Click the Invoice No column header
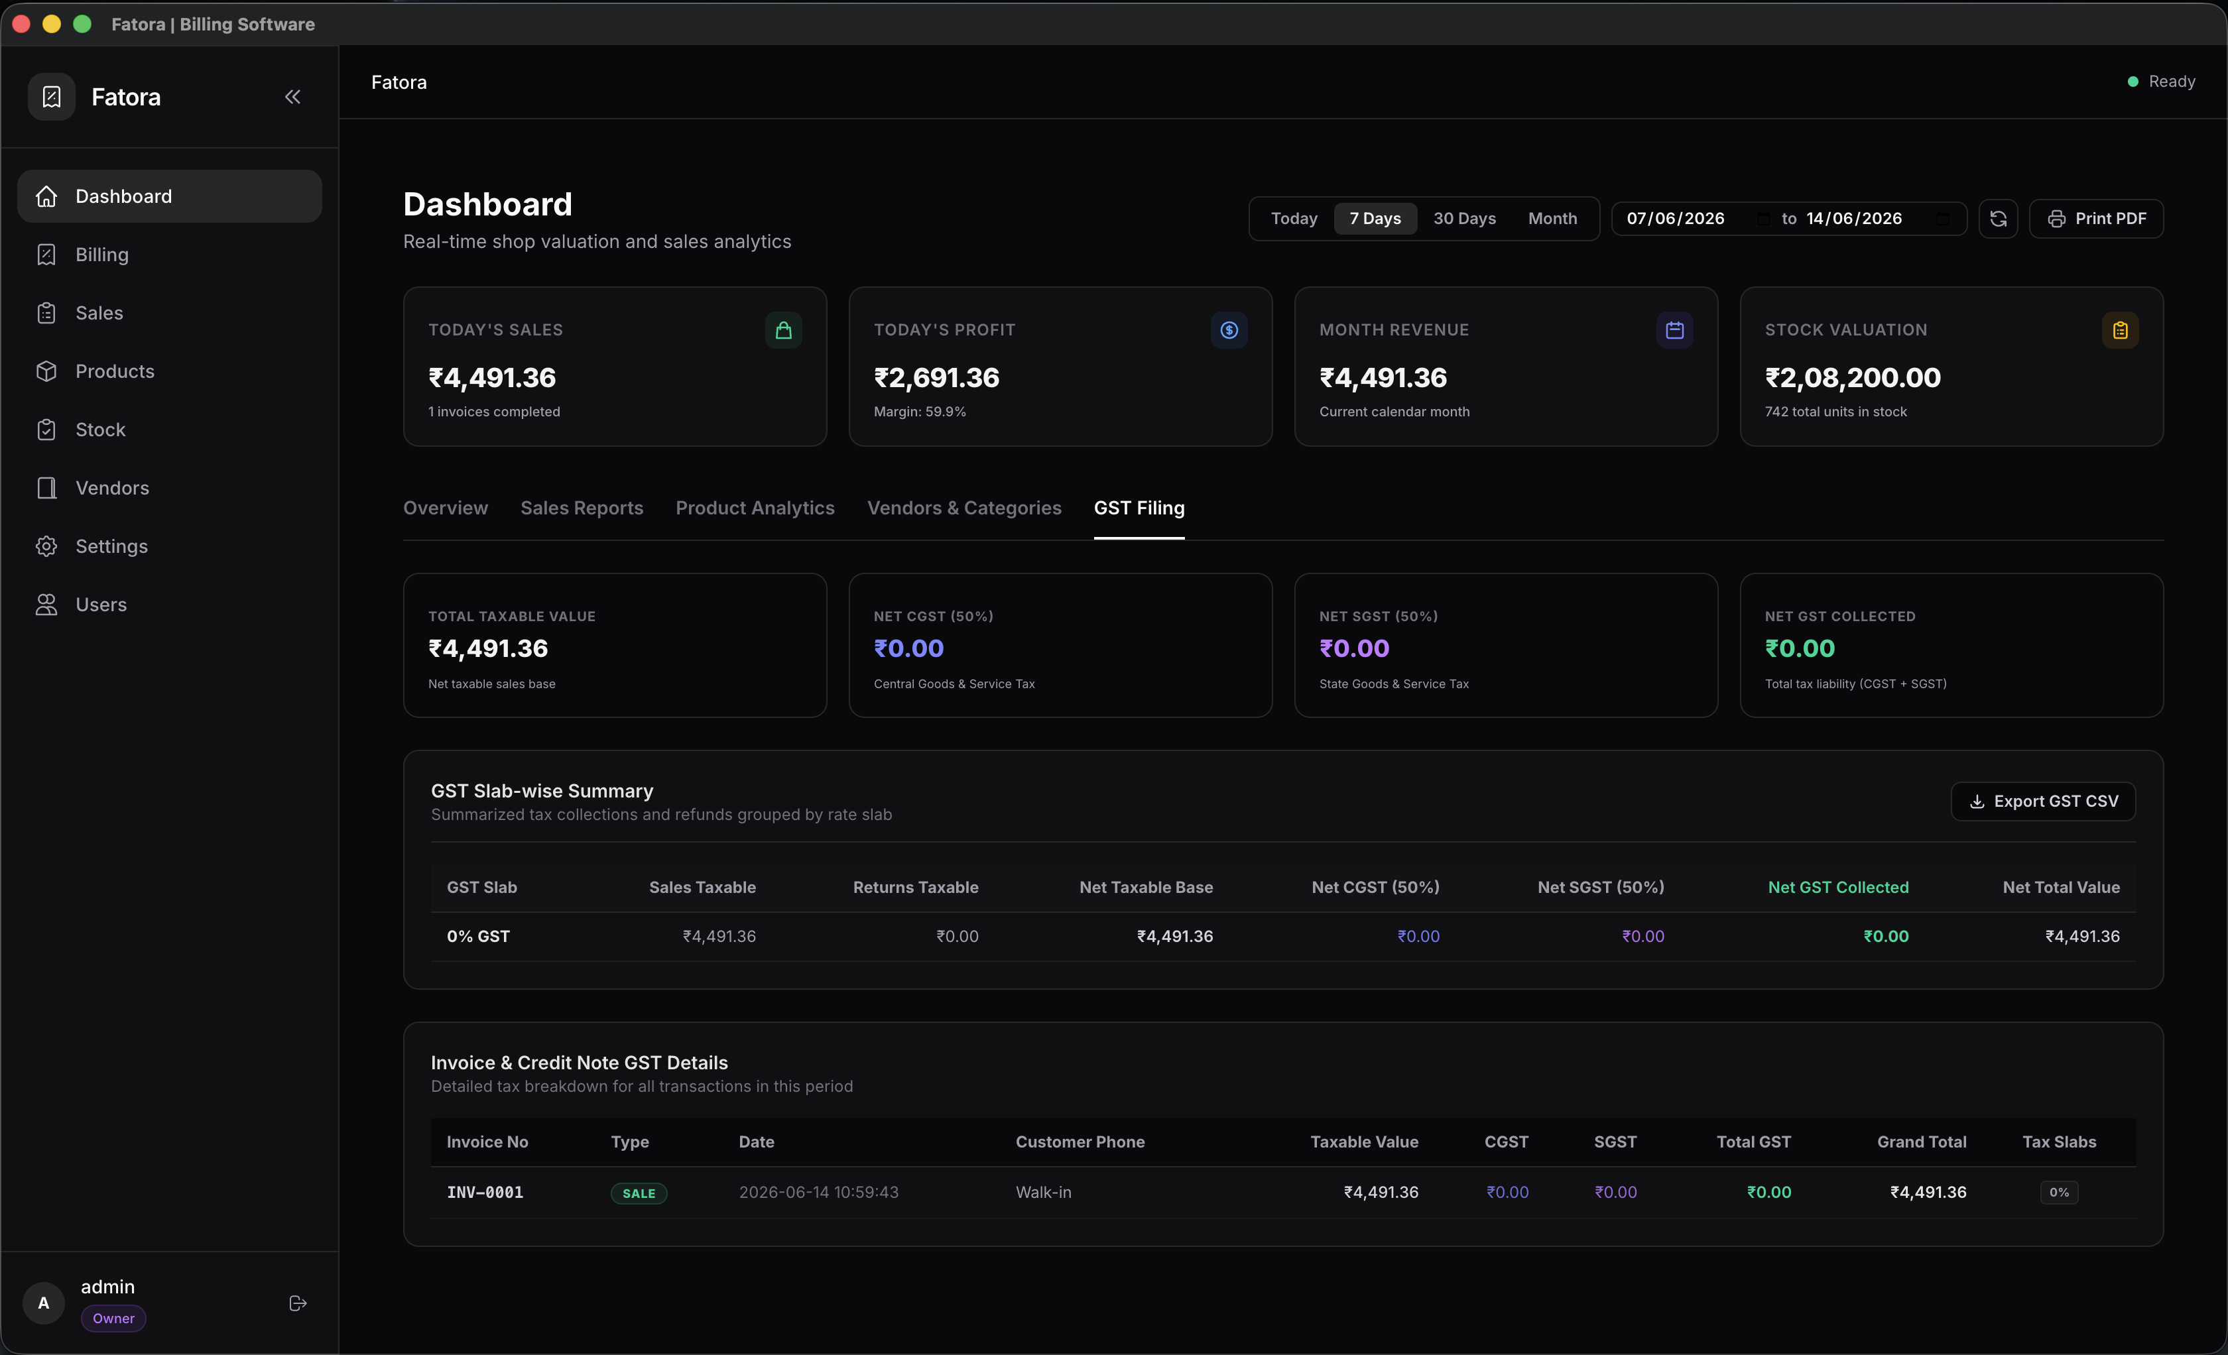 pos(487,1142)
